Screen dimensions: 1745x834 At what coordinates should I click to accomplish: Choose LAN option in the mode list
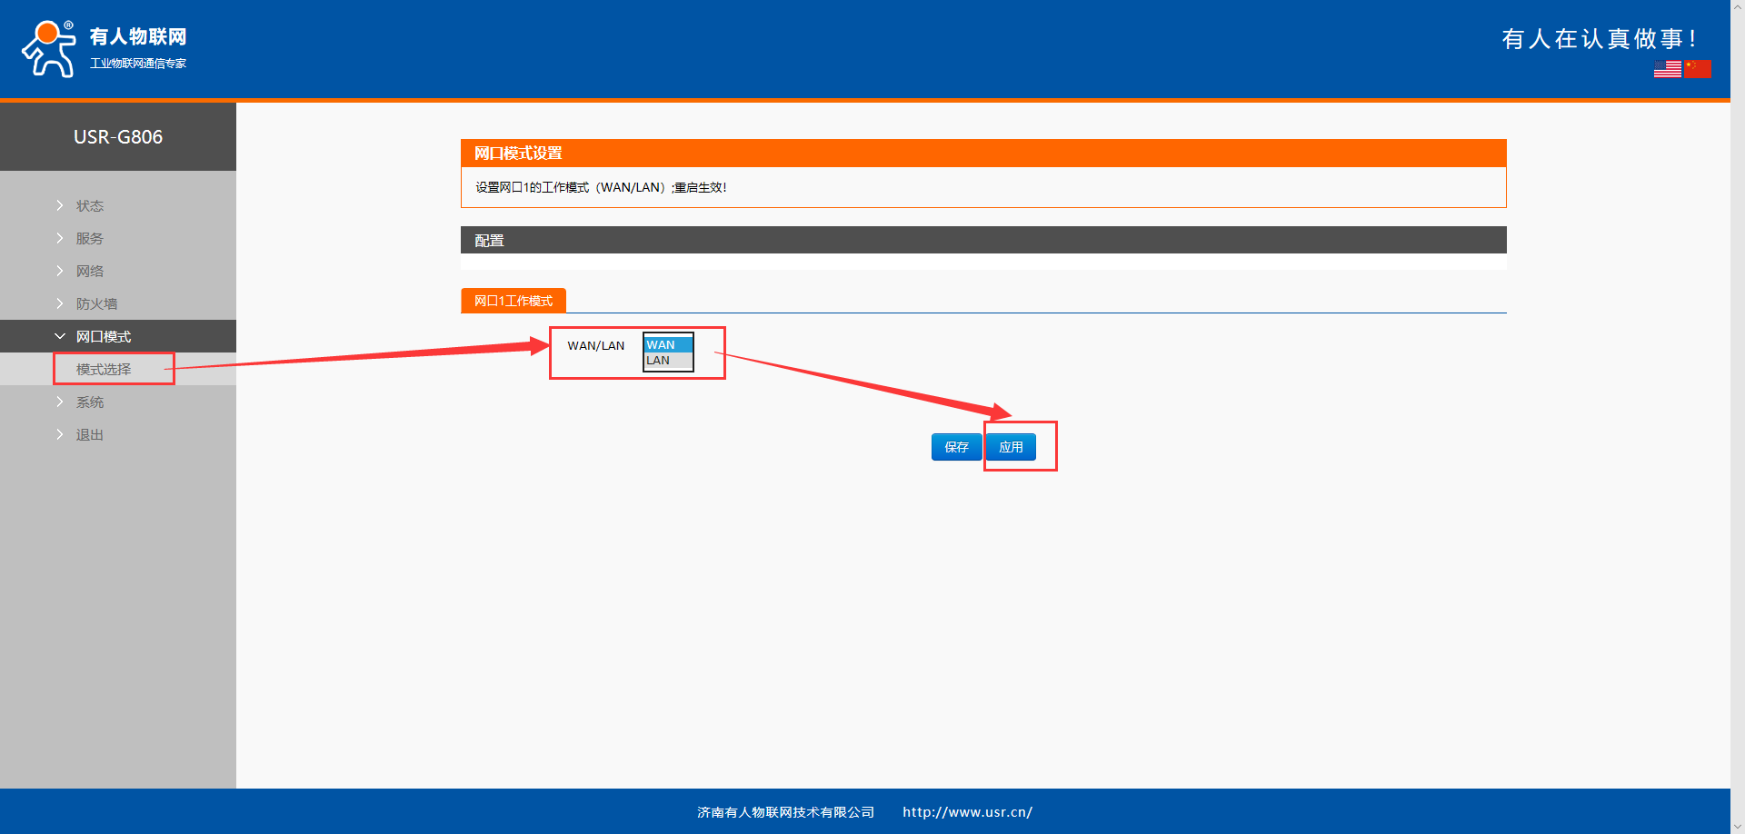[667, 361]
